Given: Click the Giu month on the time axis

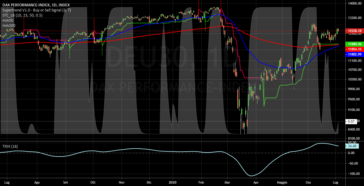Looking at the screenshot, I should coord(308,182).
